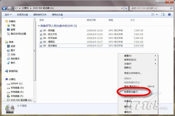Viewport: 175px width, 116px height.
Task: Sort by the 大小 column header
Action: (132, 20)
